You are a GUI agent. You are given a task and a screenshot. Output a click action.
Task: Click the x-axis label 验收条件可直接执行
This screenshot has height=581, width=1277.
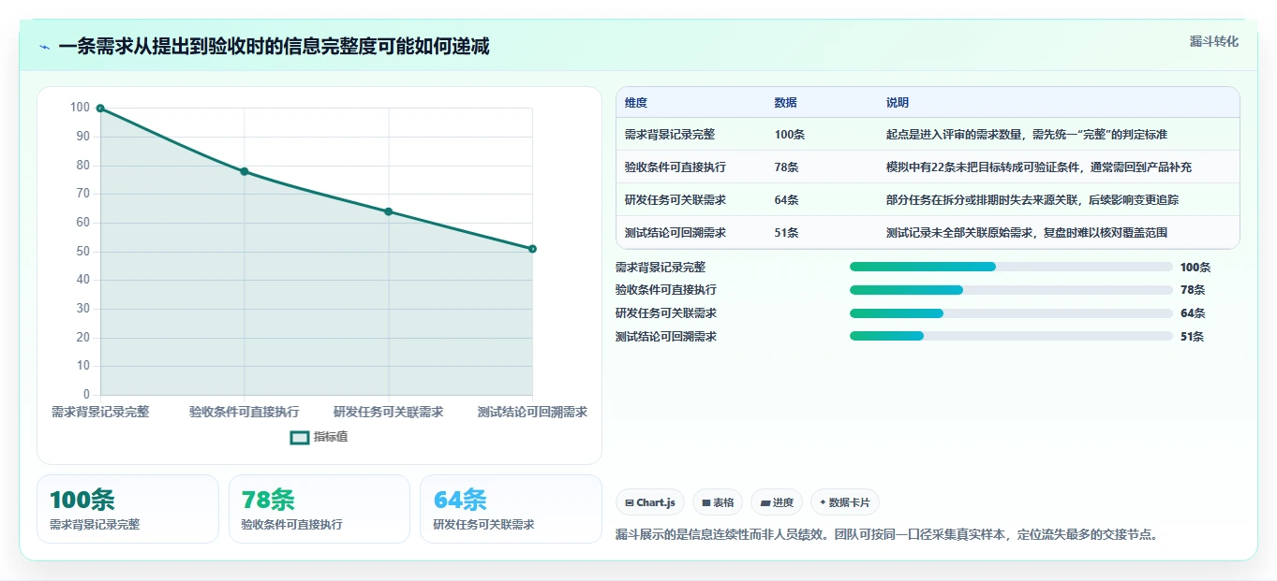click(x=245, y=412)
